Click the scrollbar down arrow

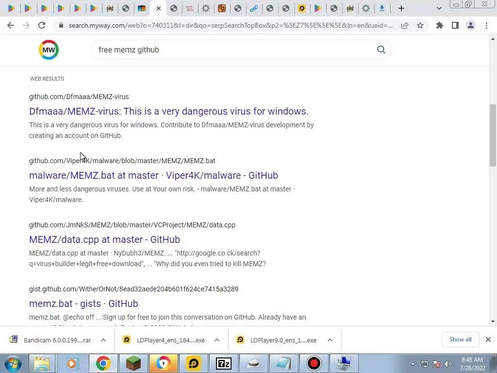[493, 322]
